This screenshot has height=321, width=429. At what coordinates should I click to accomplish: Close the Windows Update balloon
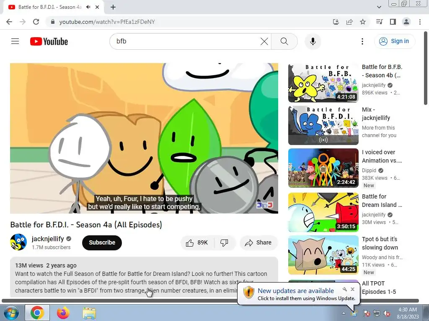tap(352, 289)
